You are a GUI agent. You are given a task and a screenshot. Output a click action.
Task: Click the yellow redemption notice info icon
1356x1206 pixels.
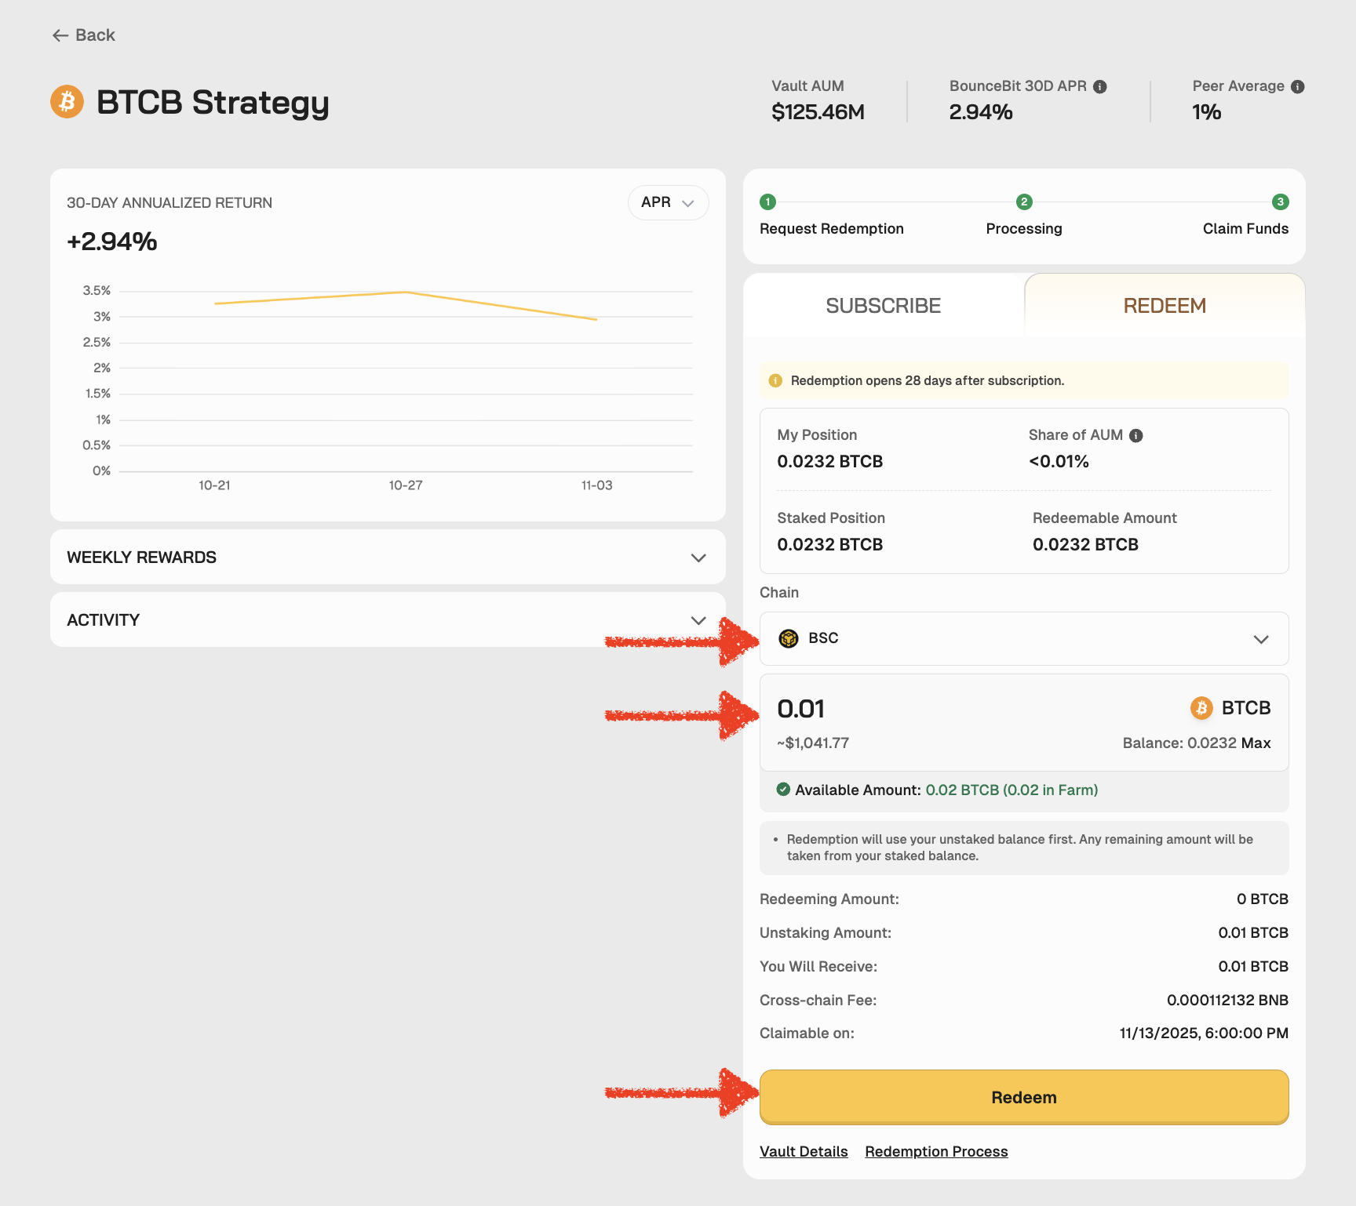pyautogui.click(x=775, y=381)
